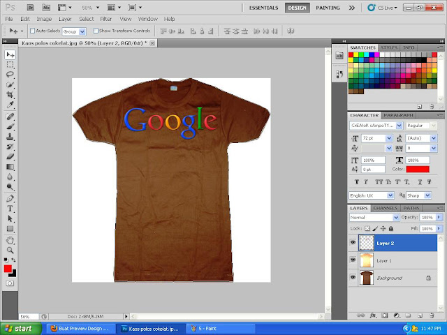Viewport: 447px width, 335px height.
Task: Toggle Lock image pixels brush icon
Action: click(x=375, y=228)
